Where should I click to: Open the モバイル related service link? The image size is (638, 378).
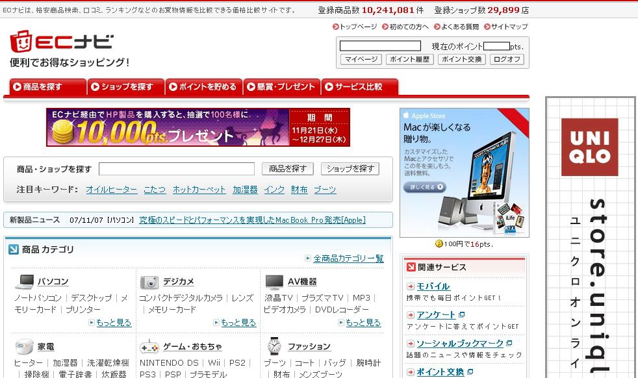[x=433, y=286]
